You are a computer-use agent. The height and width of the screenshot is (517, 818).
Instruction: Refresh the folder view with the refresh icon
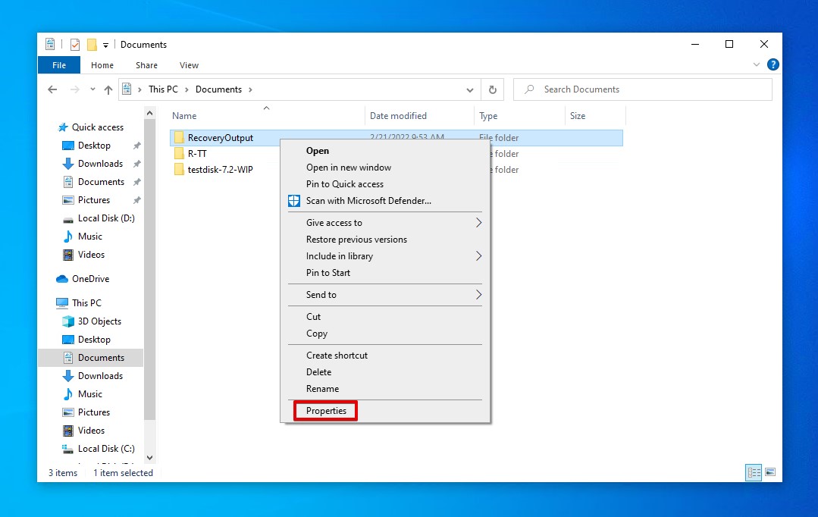(492, 89)
